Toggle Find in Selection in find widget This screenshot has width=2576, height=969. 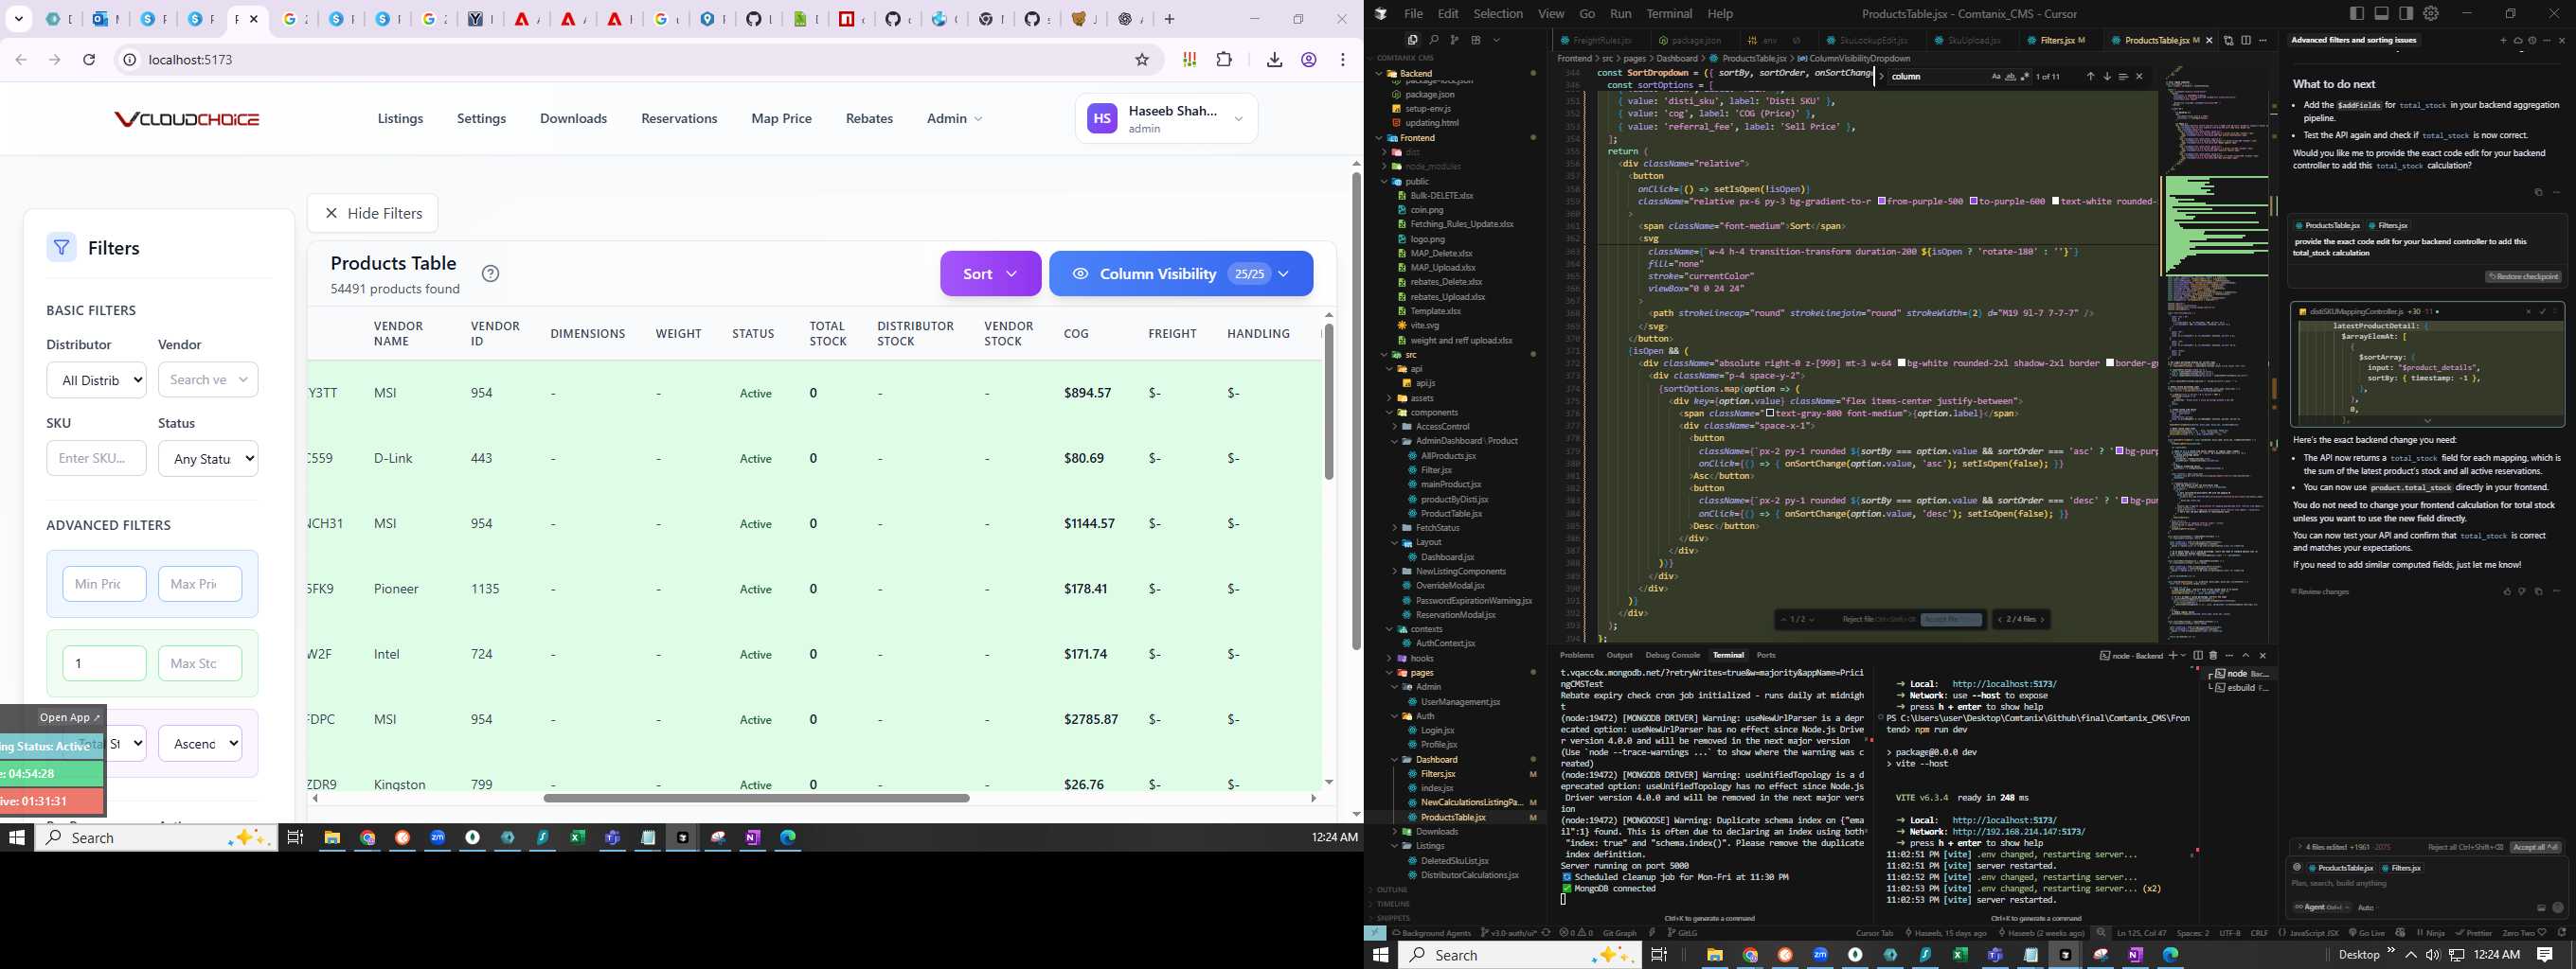point(2123,77)
